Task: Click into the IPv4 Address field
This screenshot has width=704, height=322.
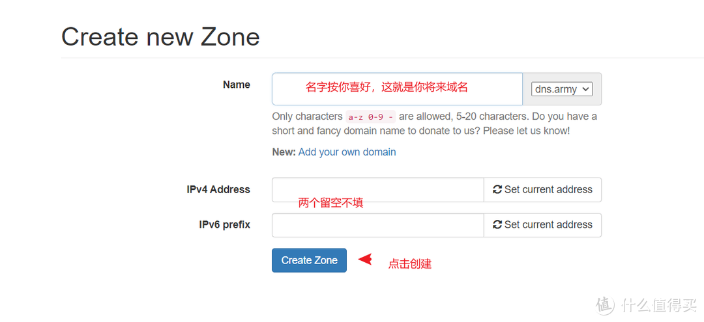Action: [x=377, y=190]
